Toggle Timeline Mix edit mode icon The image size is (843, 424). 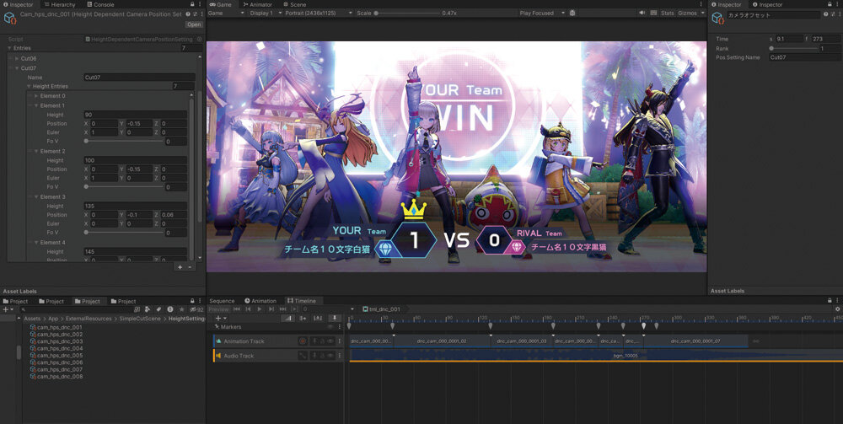(x=288, y=318)
